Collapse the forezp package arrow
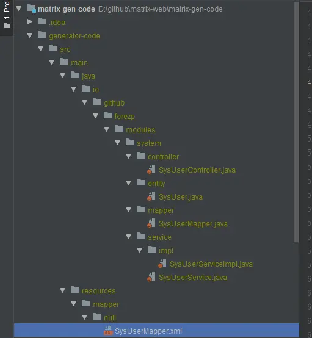This screenshot has height=338, width=312. coord(96,116)
